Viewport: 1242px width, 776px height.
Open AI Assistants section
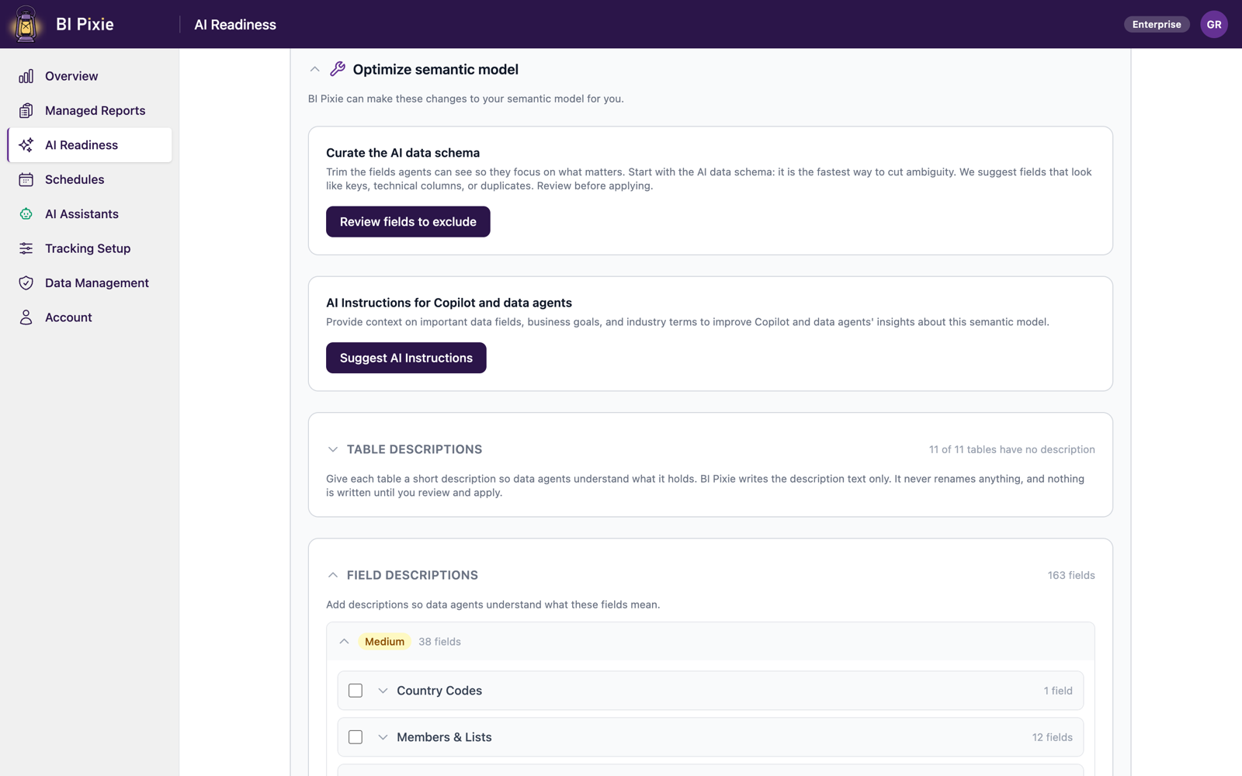[89, 214]
